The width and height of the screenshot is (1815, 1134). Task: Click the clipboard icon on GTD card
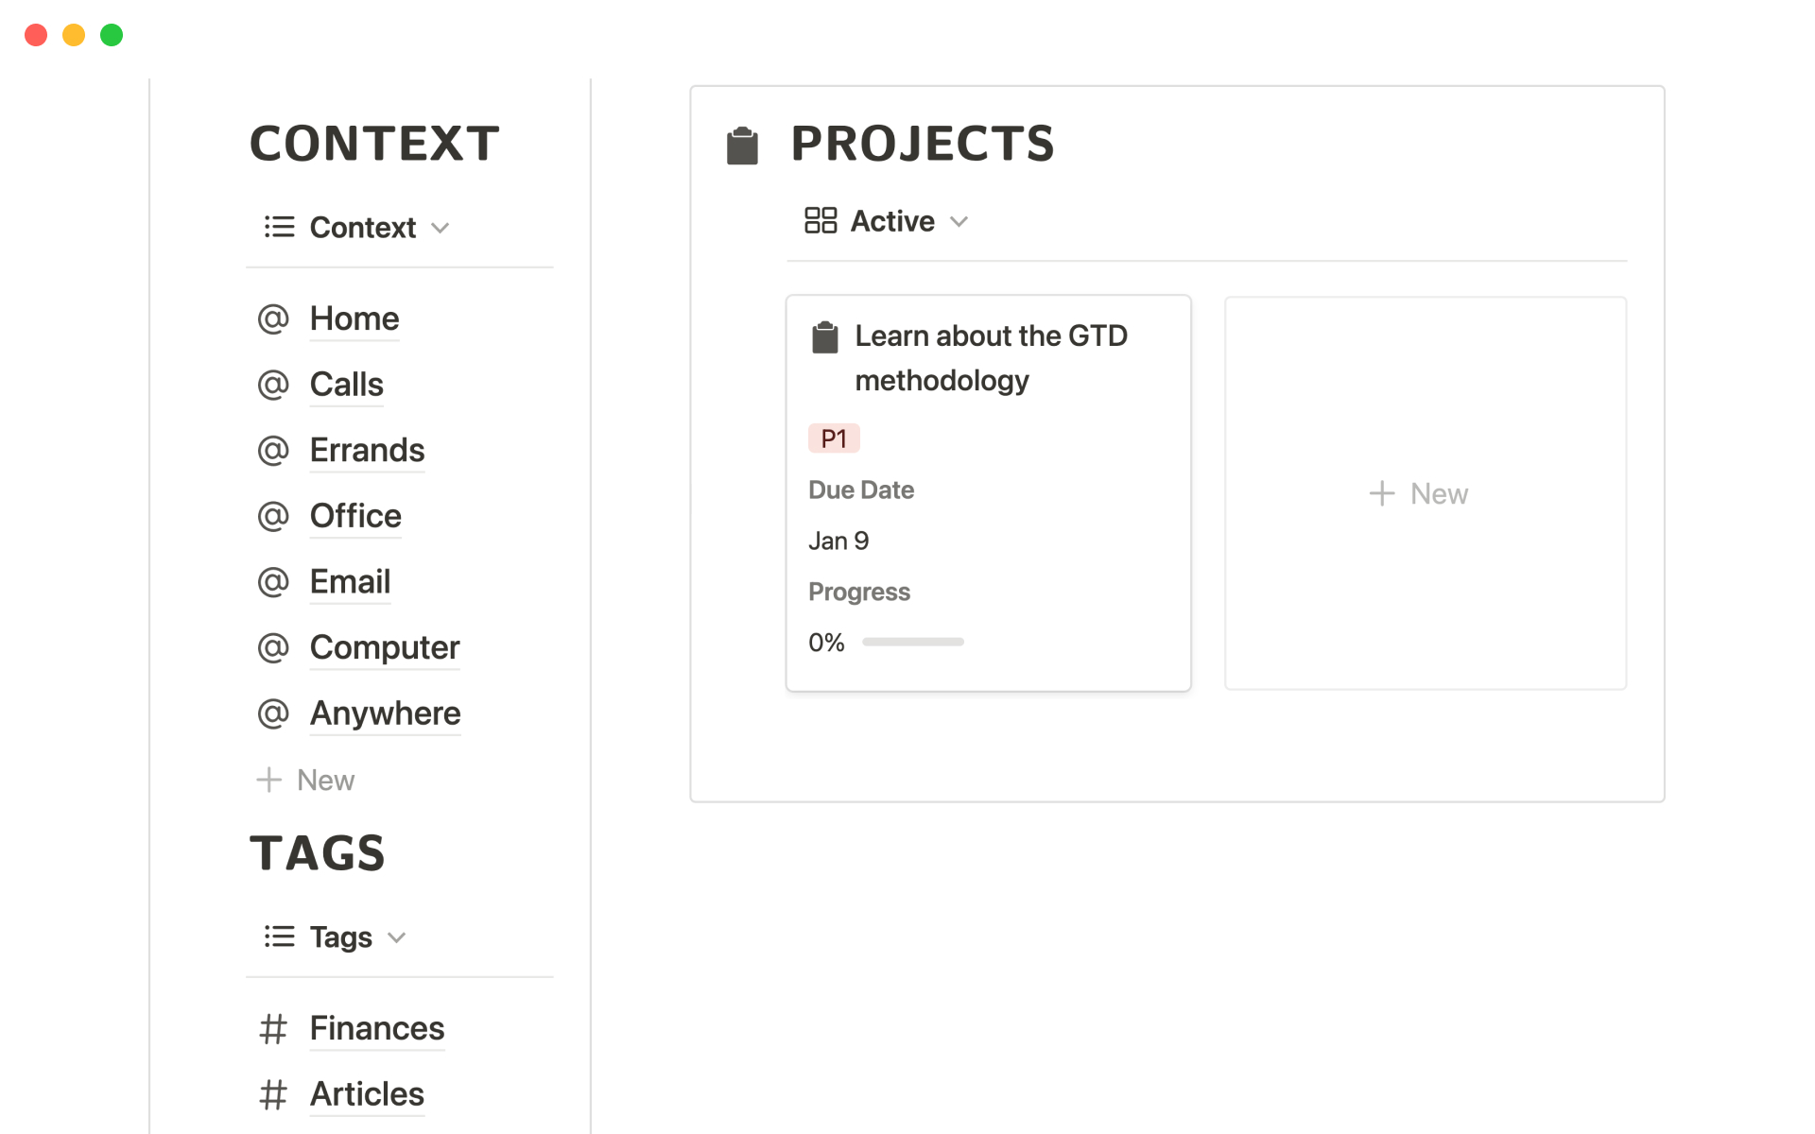[x=824, y=337]
